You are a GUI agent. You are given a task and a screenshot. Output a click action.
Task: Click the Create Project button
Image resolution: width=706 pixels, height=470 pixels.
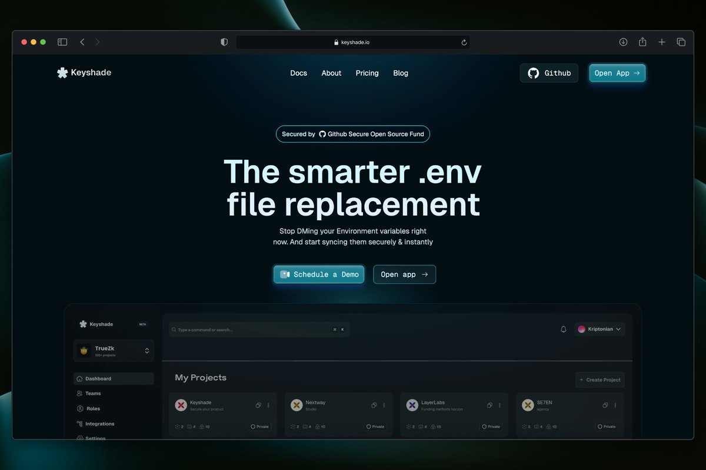pos(600,380)
